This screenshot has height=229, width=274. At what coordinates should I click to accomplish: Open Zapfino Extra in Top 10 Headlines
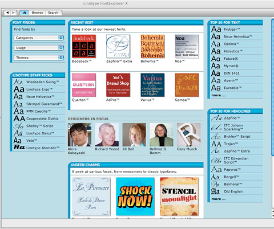coord(237,151)
